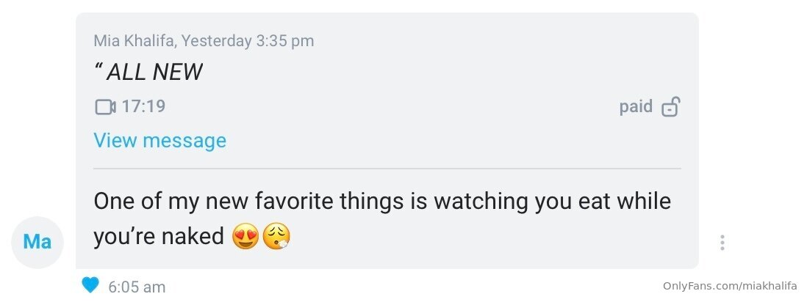807x302 pixels.
Task: Click the "Mia Khalifa" sender name
Action: (135, 41)
